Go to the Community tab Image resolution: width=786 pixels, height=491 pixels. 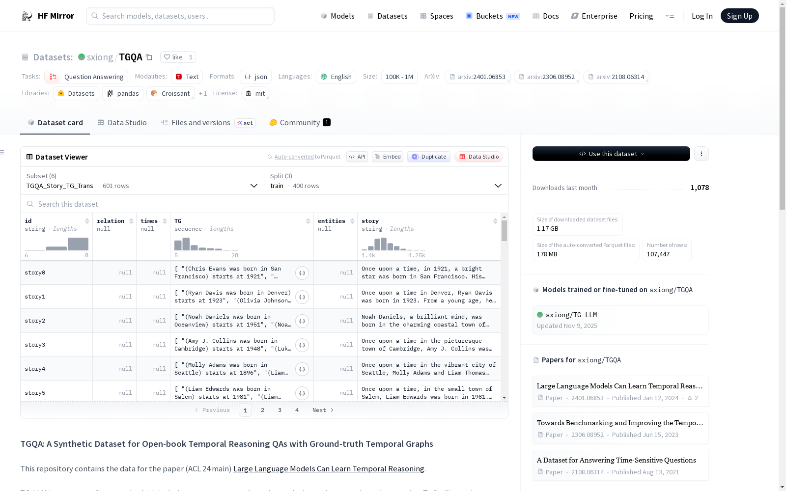tap(300, 123)
